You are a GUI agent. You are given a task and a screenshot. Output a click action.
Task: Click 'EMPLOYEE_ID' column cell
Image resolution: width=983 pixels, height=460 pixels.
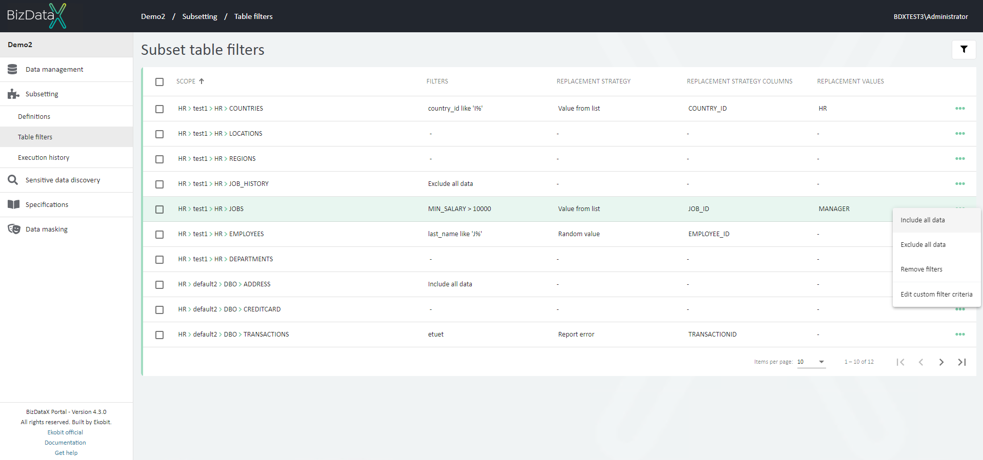pos(709,234)
